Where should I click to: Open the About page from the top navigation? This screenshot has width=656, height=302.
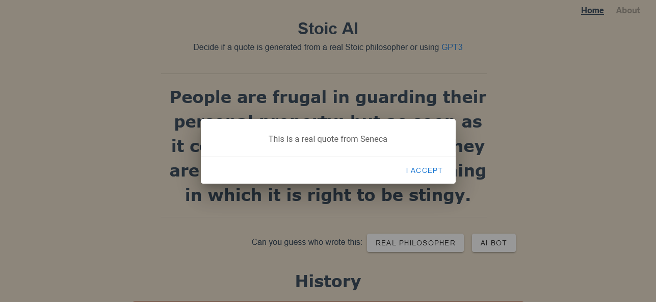coord(627,10)
